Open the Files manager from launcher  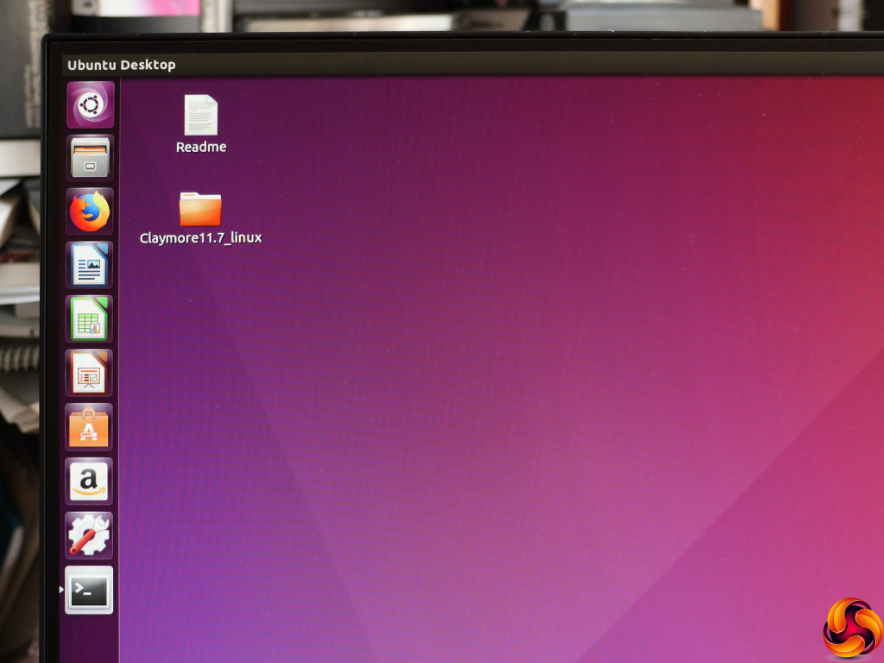[x=90, y=158]
